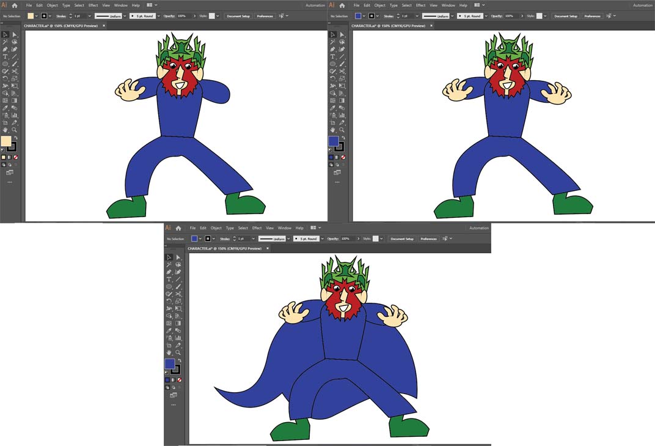Image resolution: width=655 pixels, height=446 pixels.
Task: Choose the Slice tool in bottom window
Action: [178, 345]
